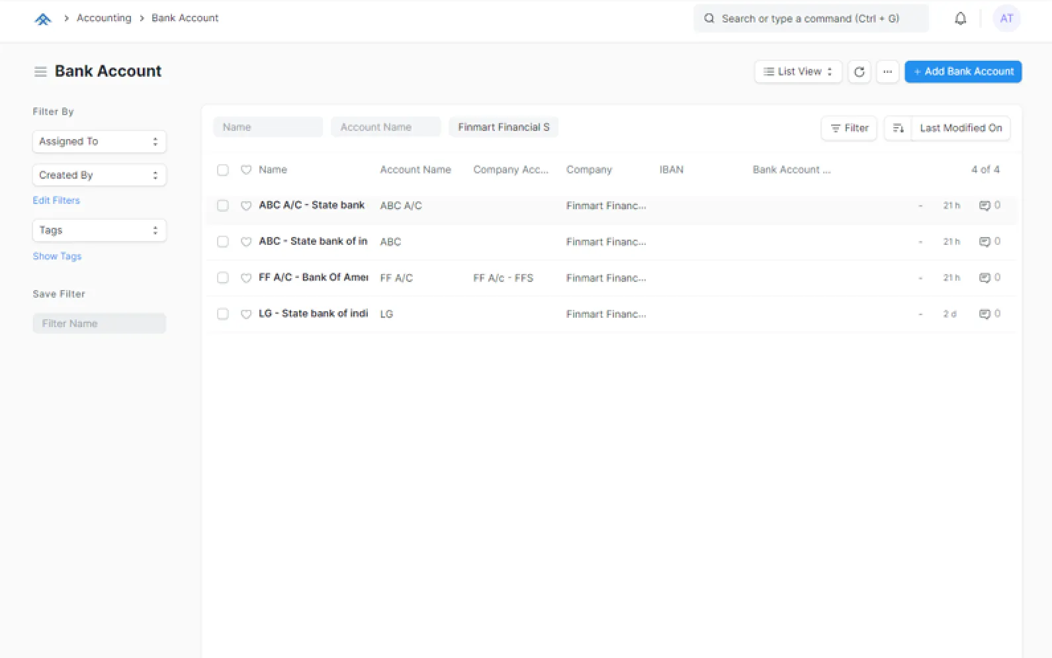Click the Add Bank Account button
This screenshot has width=1052, height=658.
pos(963,71)
